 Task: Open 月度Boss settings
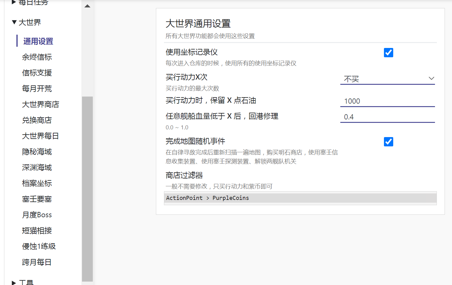coord(37,214)
